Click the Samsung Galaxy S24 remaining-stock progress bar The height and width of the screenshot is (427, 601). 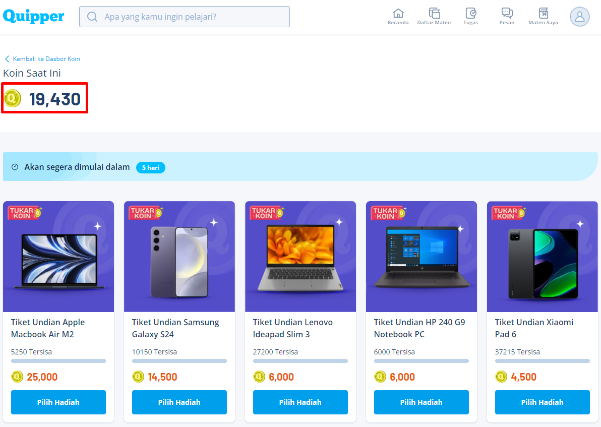click(179, 361)
